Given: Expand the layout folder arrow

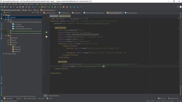Looking at the screenshot, I should click(x=8, y=40).
